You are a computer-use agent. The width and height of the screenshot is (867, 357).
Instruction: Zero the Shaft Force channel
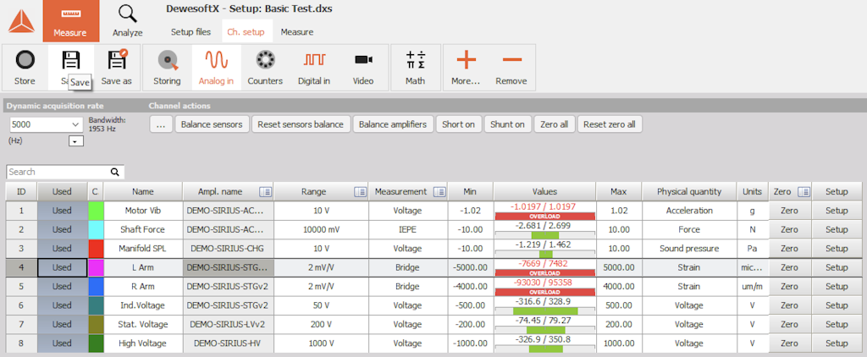coord(790,229)
